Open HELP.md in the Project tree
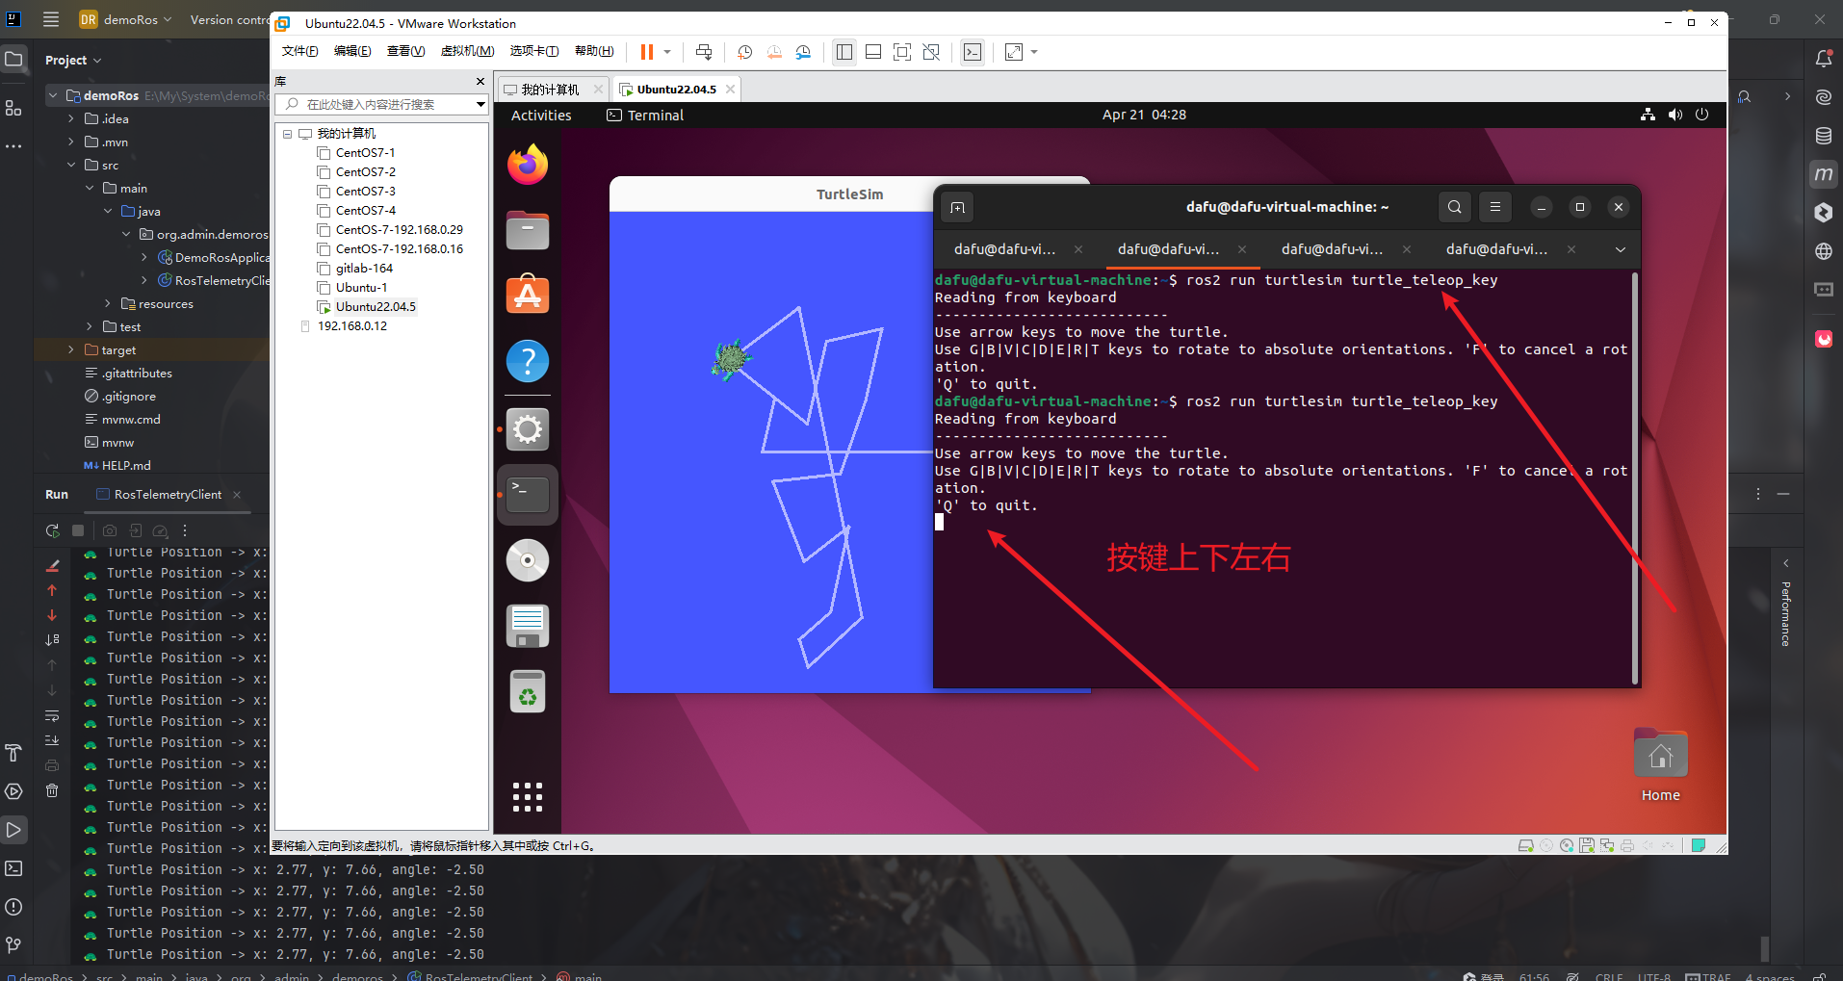1843x981 pixels. pos(117,466)
